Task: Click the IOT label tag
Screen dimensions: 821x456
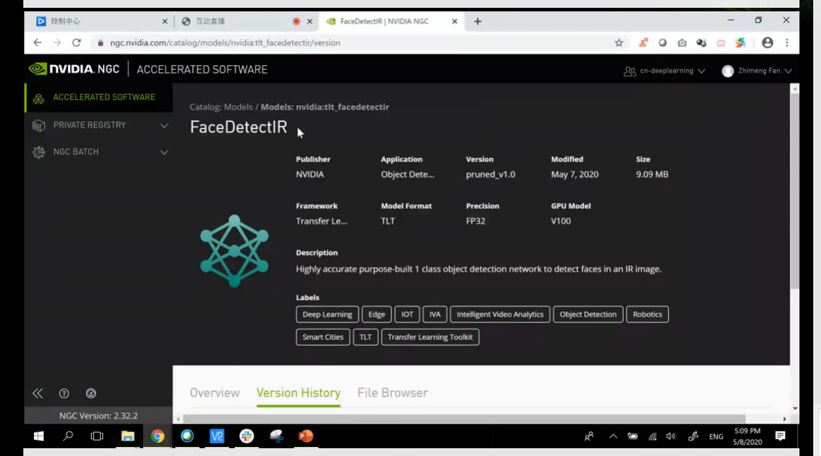Action: click(x=407, y=314)
